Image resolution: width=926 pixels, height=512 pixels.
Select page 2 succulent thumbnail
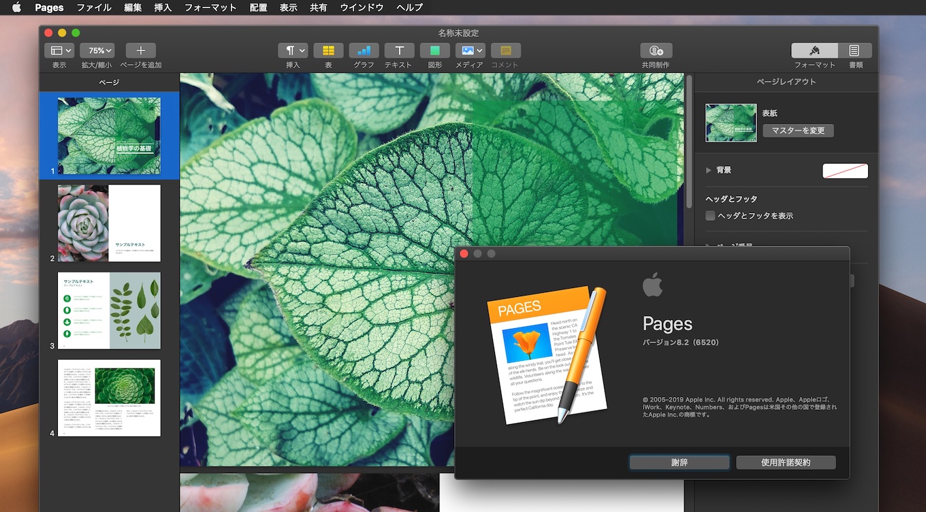point(109,223)
